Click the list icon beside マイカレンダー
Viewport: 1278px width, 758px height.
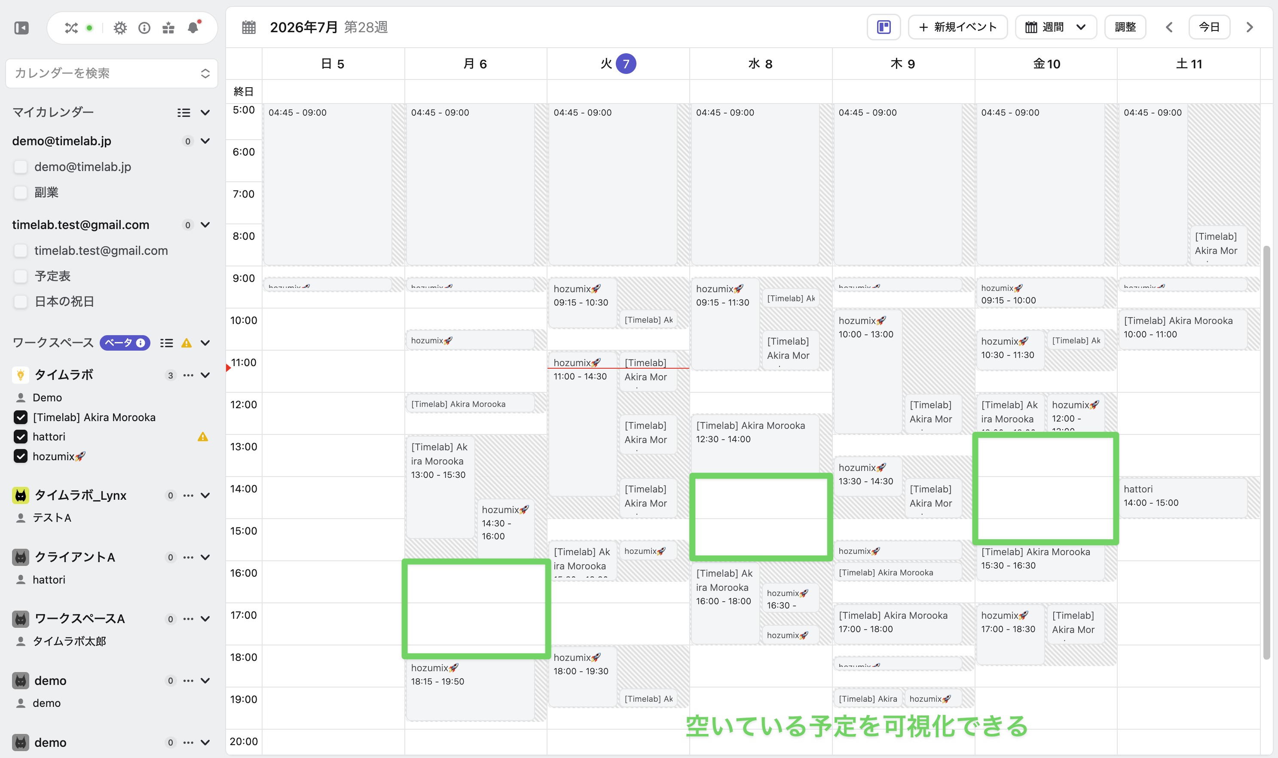(184, 113)
